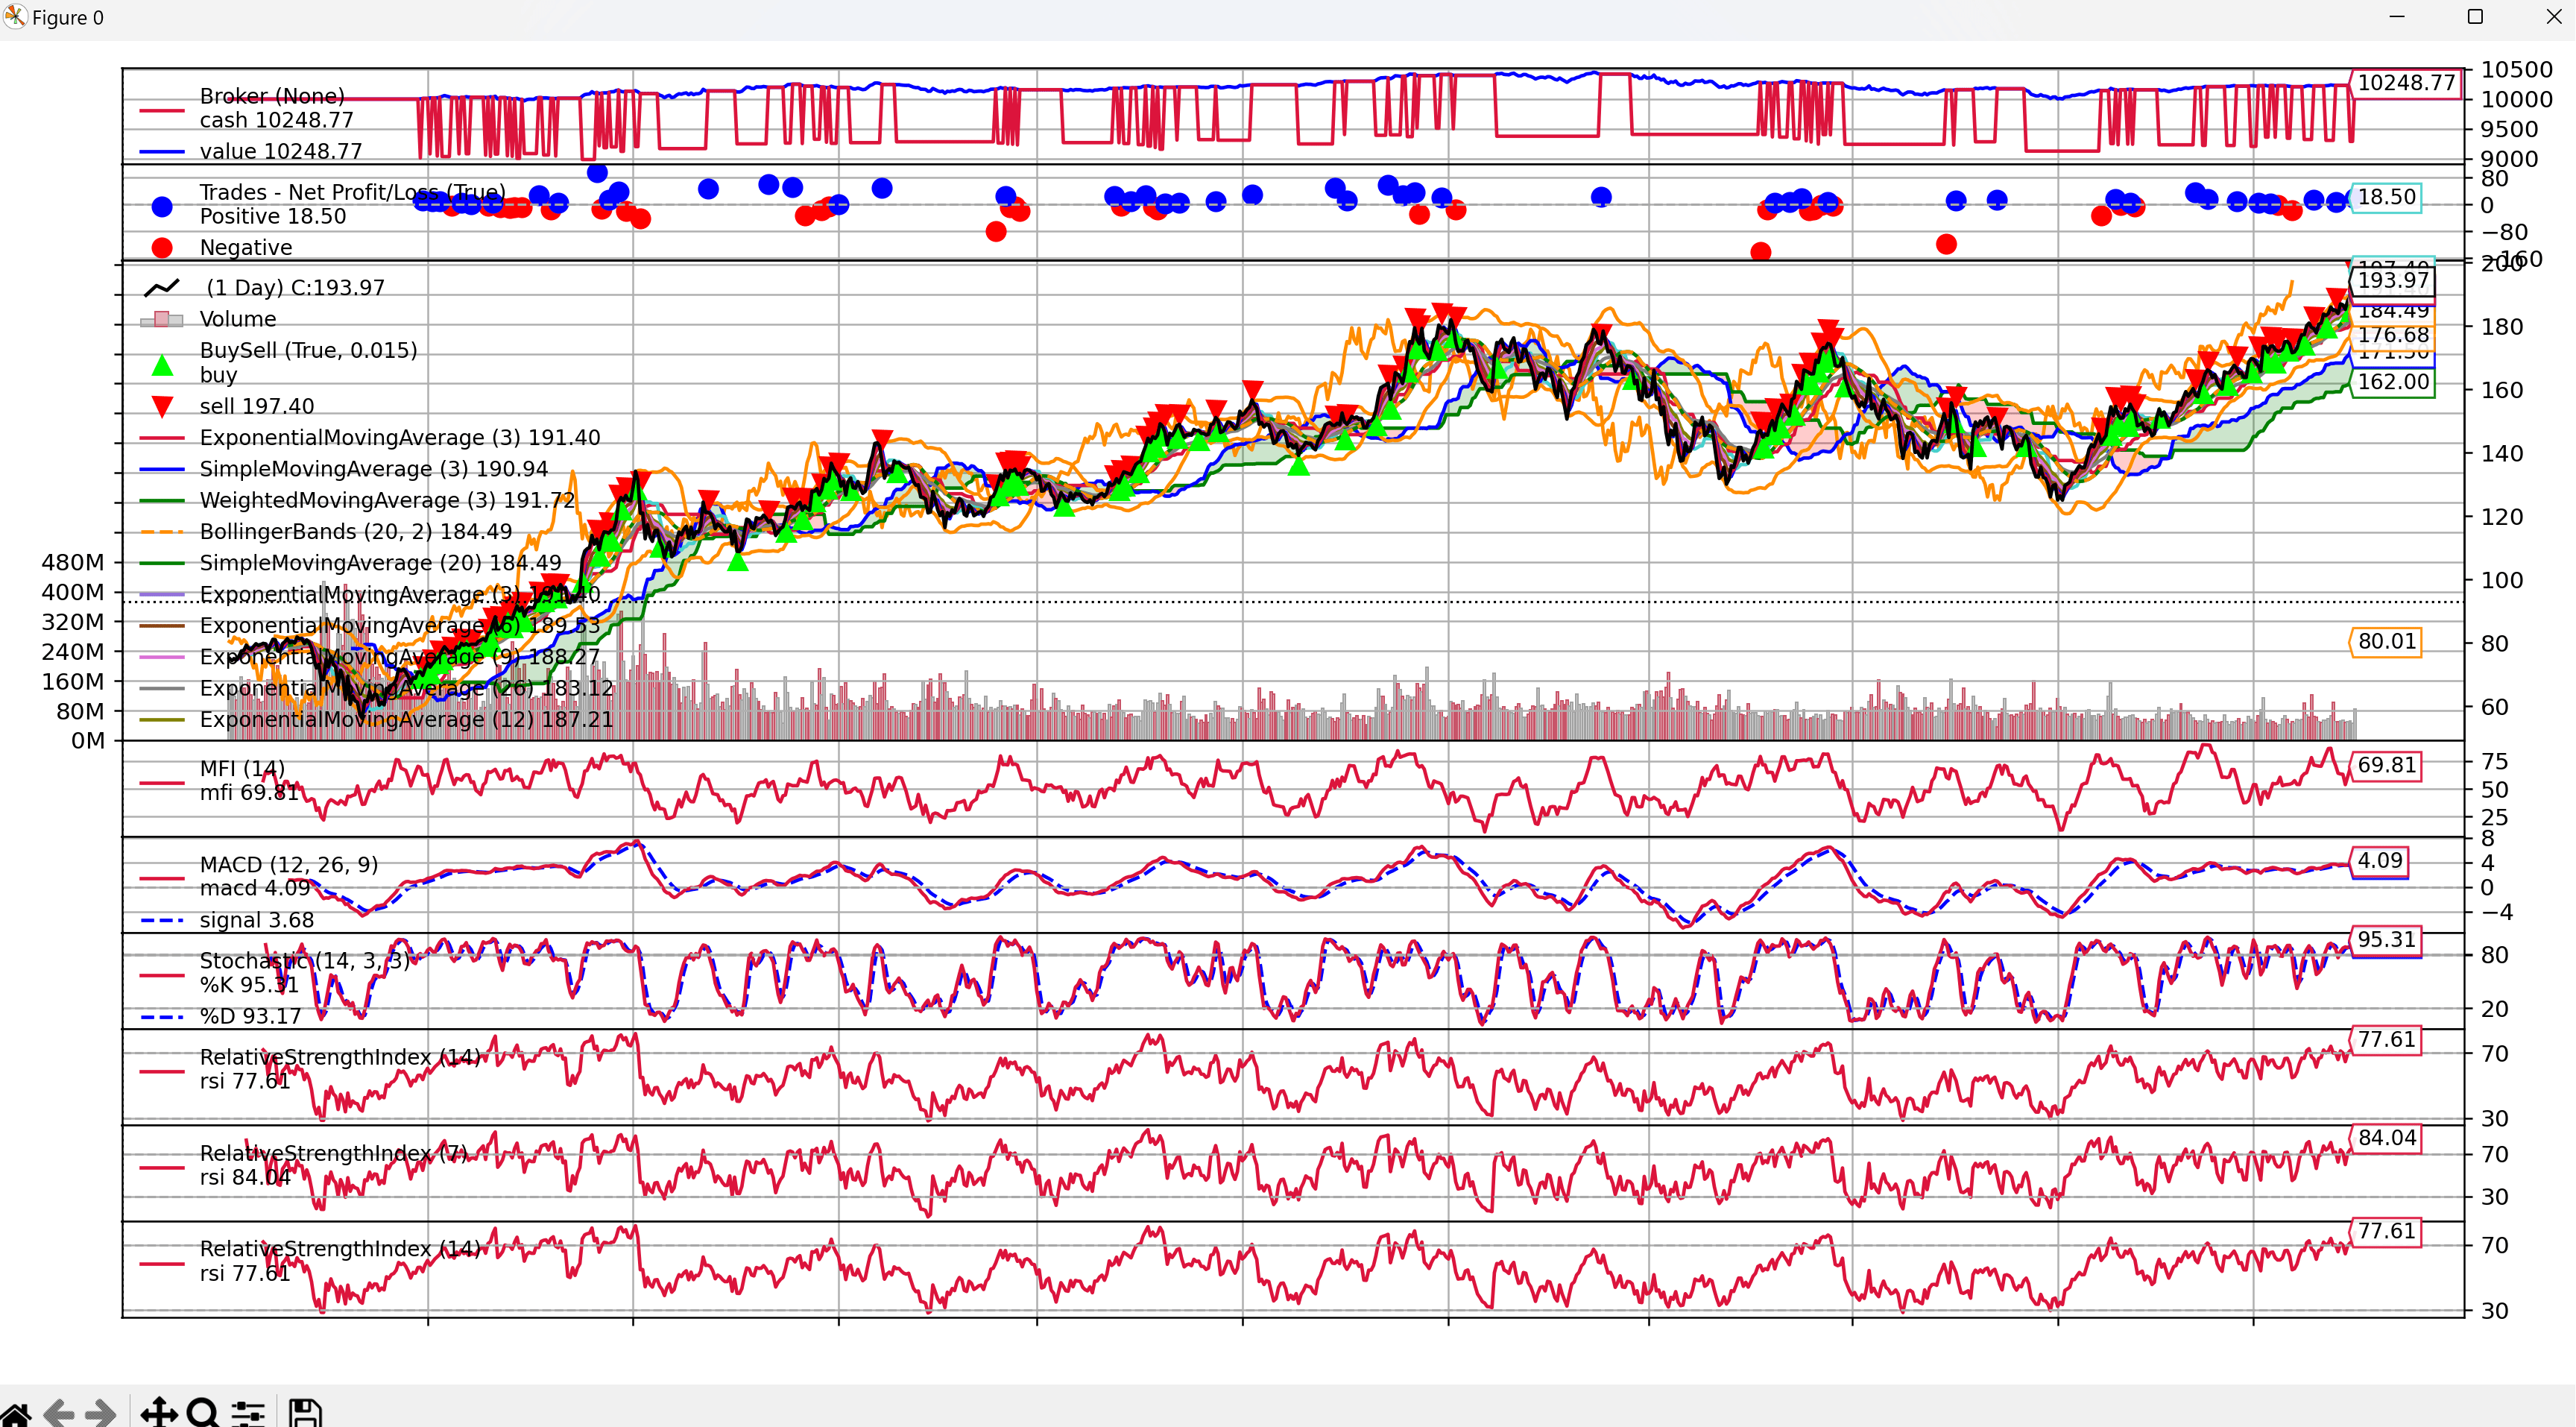Maximize the Figure 0 window
Screen dimensions: 2576x1427
click(2475, 17)
